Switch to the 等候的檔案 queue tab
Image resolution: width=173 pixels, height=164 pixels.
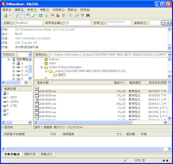coord(12,154)
